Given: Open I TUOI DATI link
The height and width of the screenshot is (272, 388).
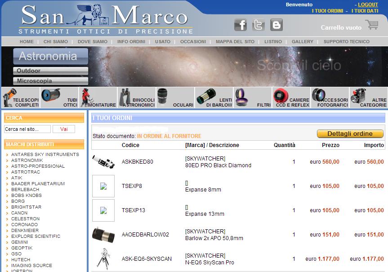Looking at the screenshot, I should coord(365,11).
